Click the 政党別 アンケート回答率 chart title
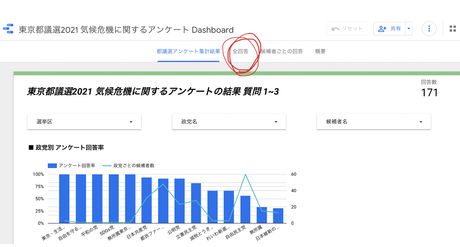 click(x=66, y=148)
